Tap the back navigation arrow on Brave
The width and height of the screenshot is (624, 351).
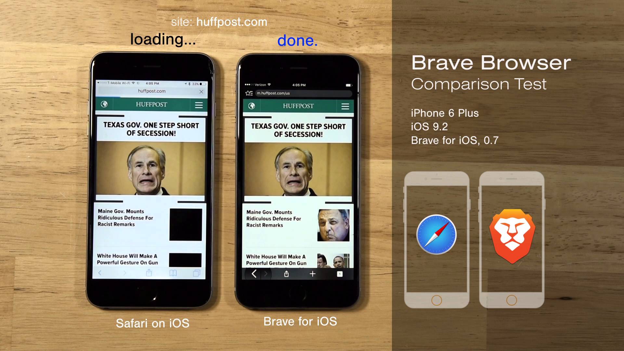pos(254,274)
